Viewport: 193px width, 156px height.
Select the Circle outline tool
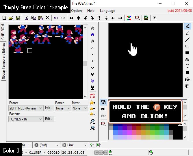click(188, 66)
